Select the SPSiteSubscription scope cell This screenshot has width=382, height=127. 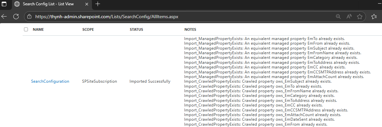(x=100, y=81)
